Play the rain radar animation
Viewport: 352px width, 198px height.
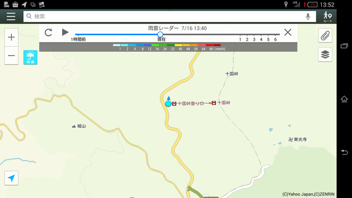[65, 32]
